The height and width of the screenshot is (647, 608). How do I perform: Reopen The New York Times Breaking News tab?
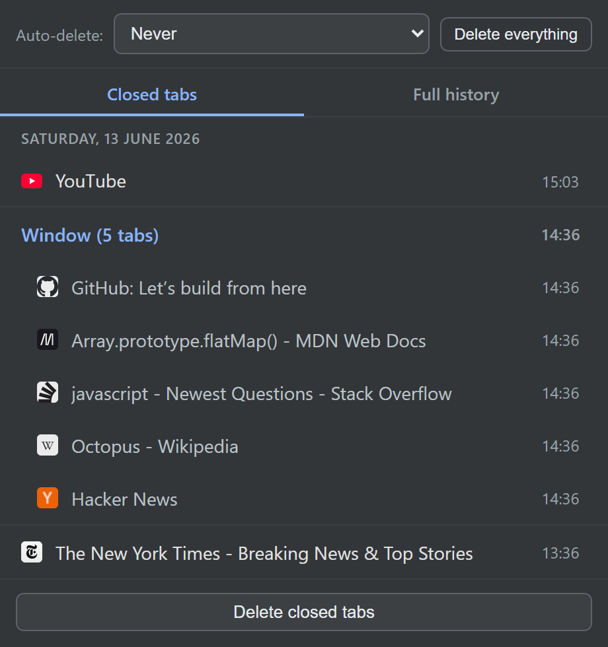click(x=304, y=553)
